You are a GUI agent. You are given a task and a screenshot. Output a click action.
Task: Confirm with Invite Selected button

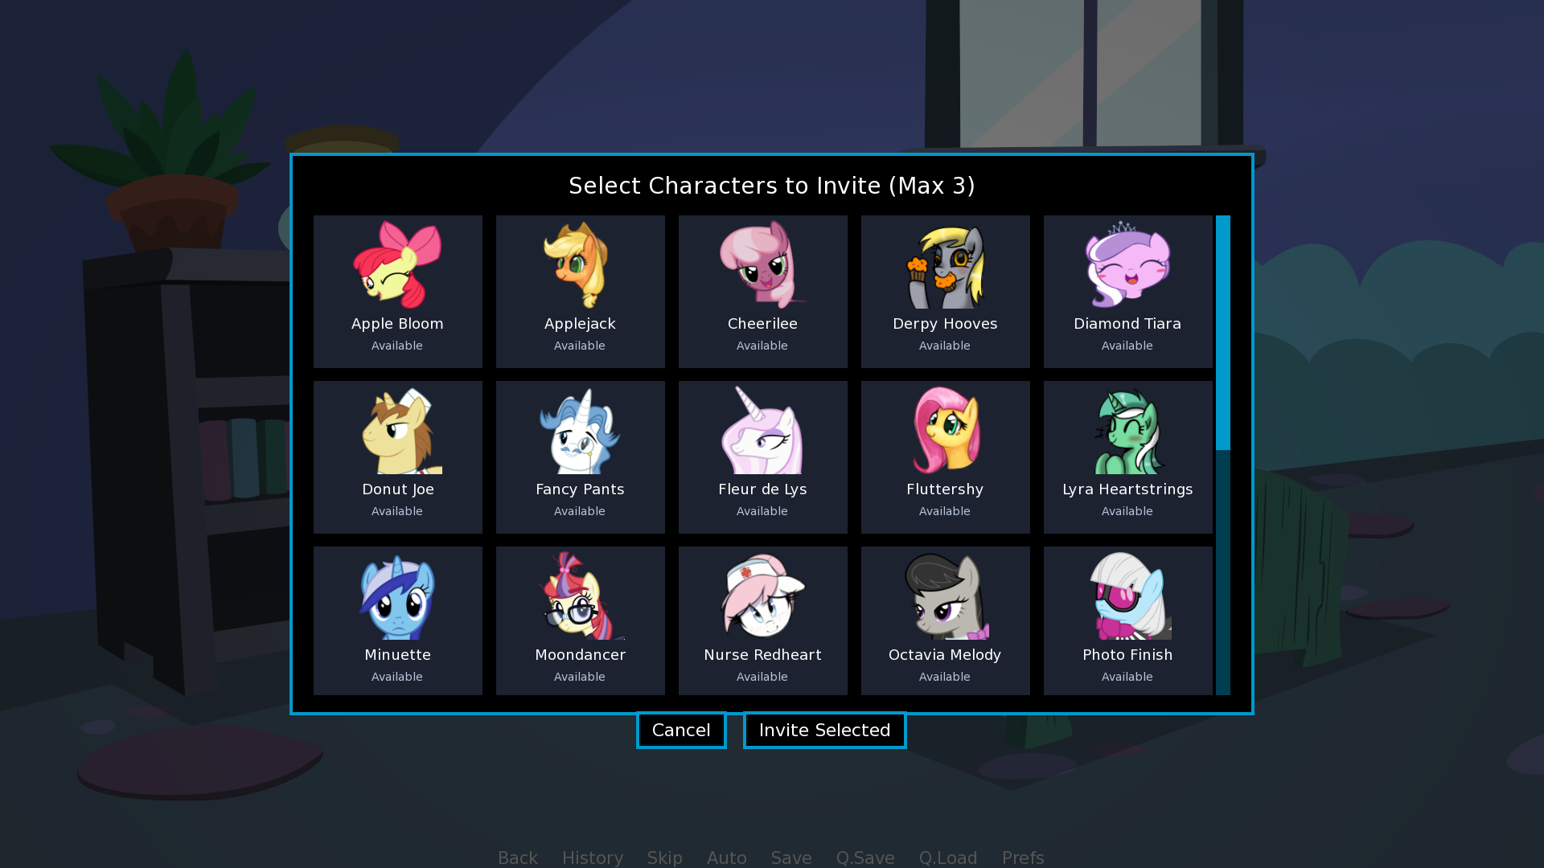coord(825,730)
